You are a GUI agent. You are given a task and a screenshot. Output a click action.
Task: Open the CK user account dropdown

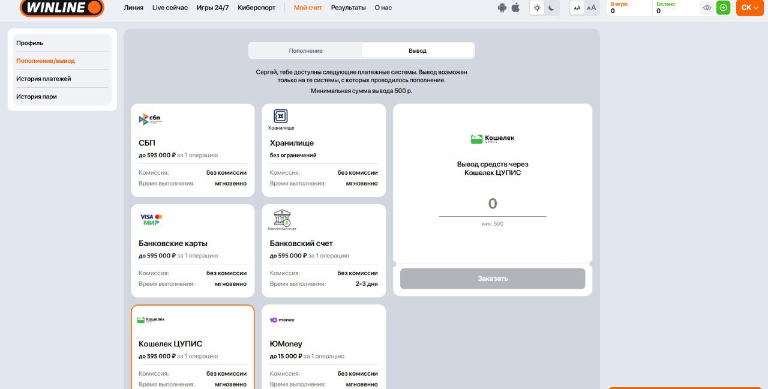(x=750, y=8)
